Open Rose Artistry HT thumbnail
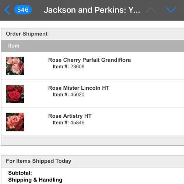Image resolution: width=184 pixels, height=184 pixels. pos(15,122)
